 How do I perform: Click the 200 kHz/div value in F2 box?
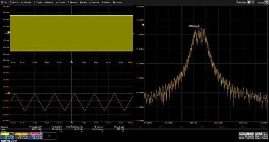[38, 136]
